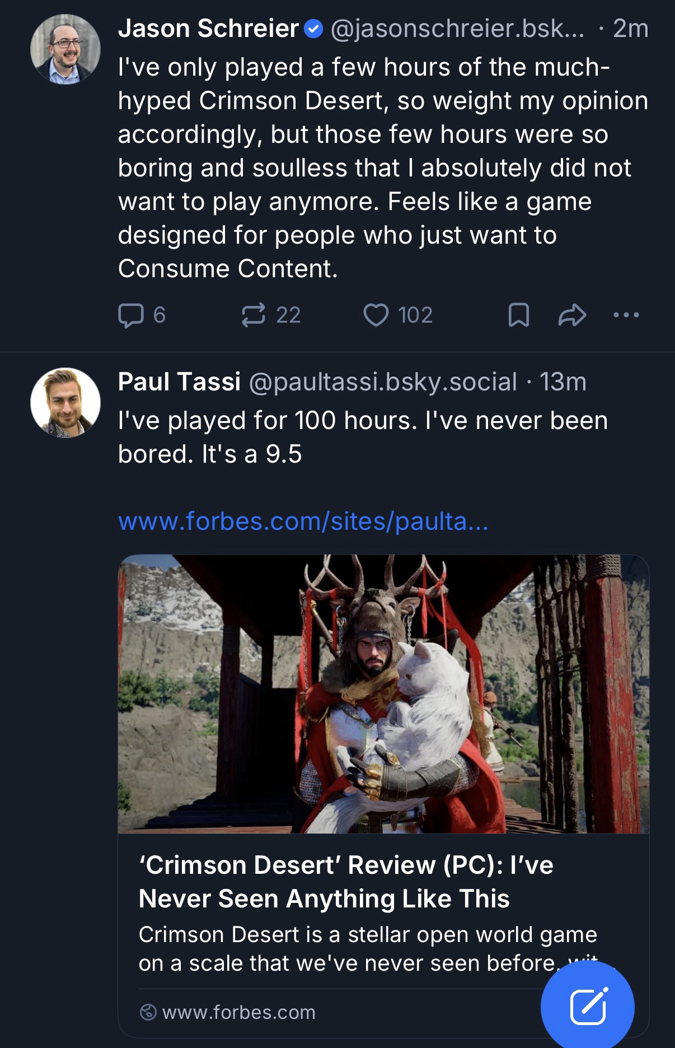The height and width of the screenshot is (1048, 675).
Task: Click the 2m timestamp on Schreier's post
Action: click(x=630, y=29)
